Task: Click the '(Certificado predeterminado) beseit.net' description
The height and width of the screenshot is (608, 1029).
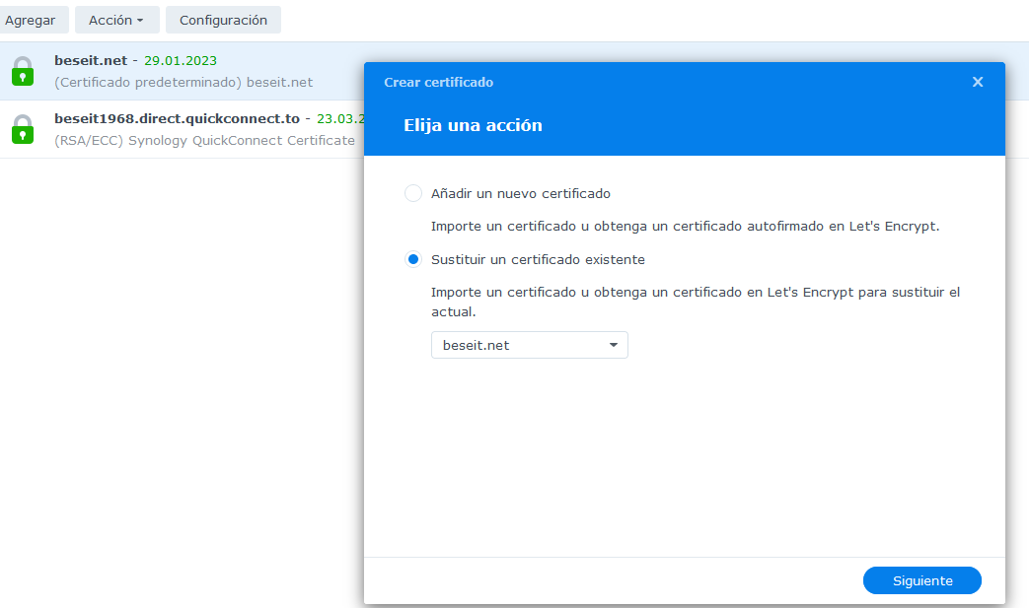Action: point(184,82)
